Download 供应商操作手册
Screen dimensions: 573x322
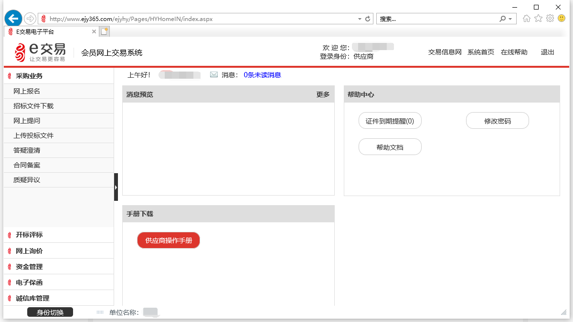click(x=169, y=240)
